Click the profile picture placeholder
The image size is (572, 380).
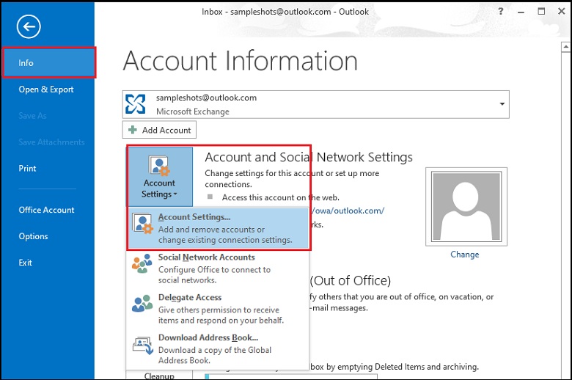[466, 207]
